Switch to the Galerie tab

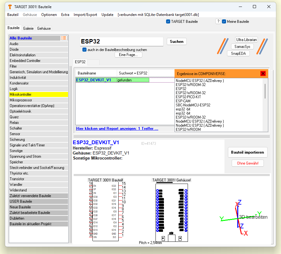coord(28,28)
